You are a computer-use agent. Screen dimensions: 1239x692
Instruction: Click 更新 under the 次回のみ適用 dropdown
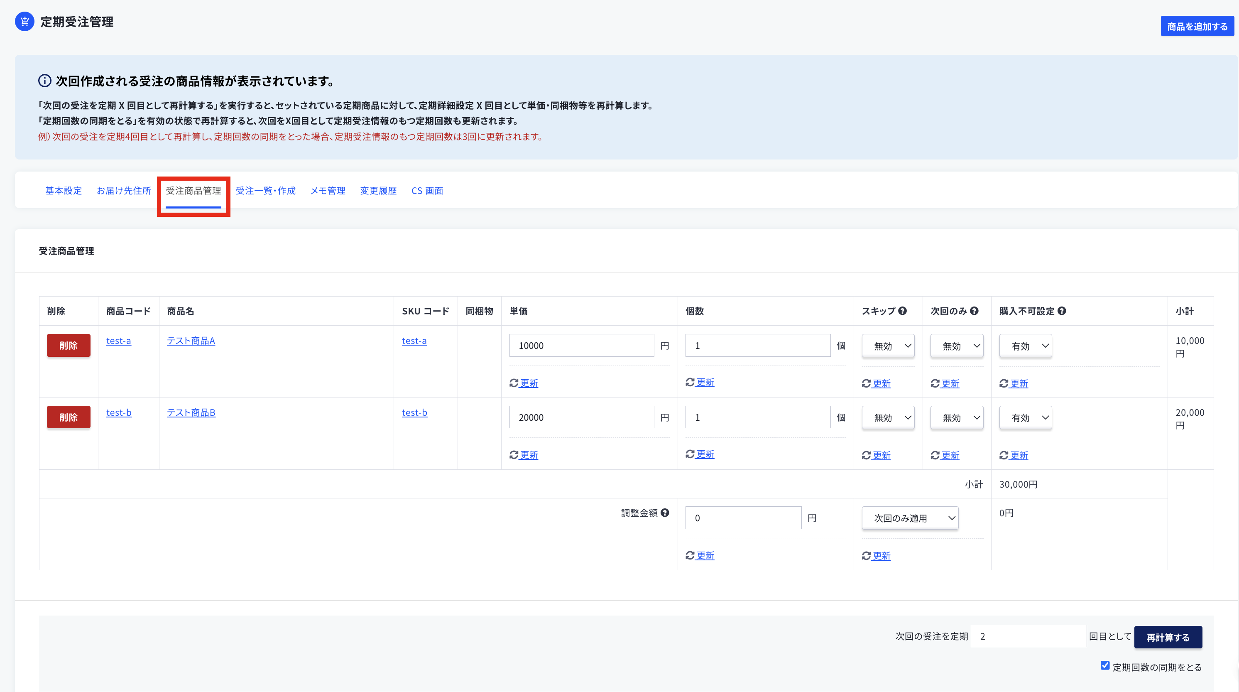click(x=877, y=556)
